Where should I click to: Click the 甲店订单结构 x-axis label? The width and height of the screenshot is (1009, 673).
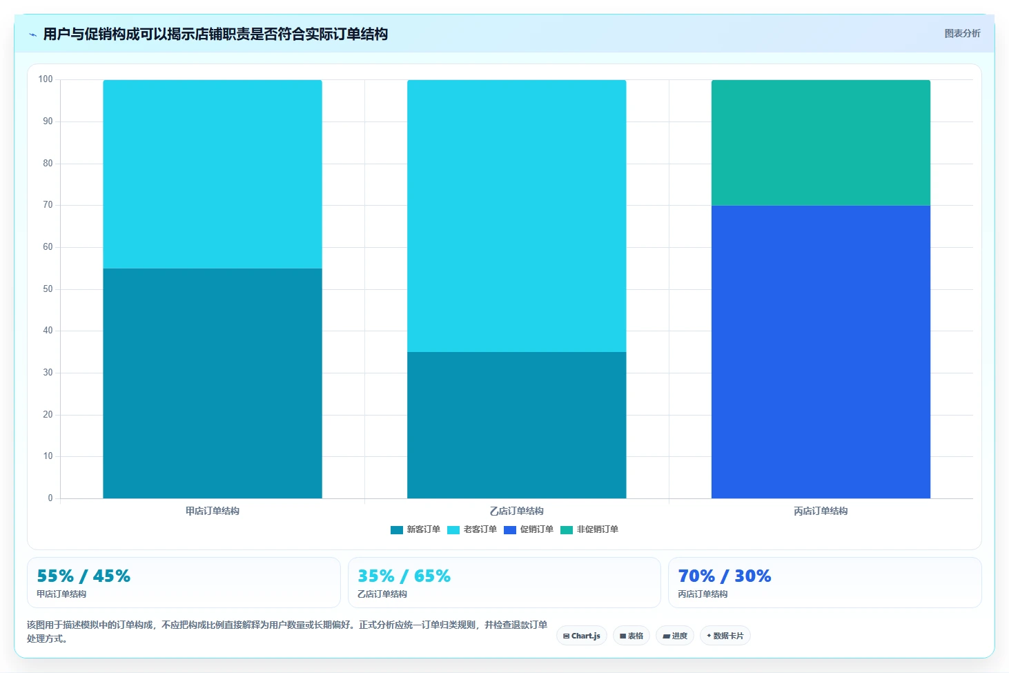(x=213, y=511)
